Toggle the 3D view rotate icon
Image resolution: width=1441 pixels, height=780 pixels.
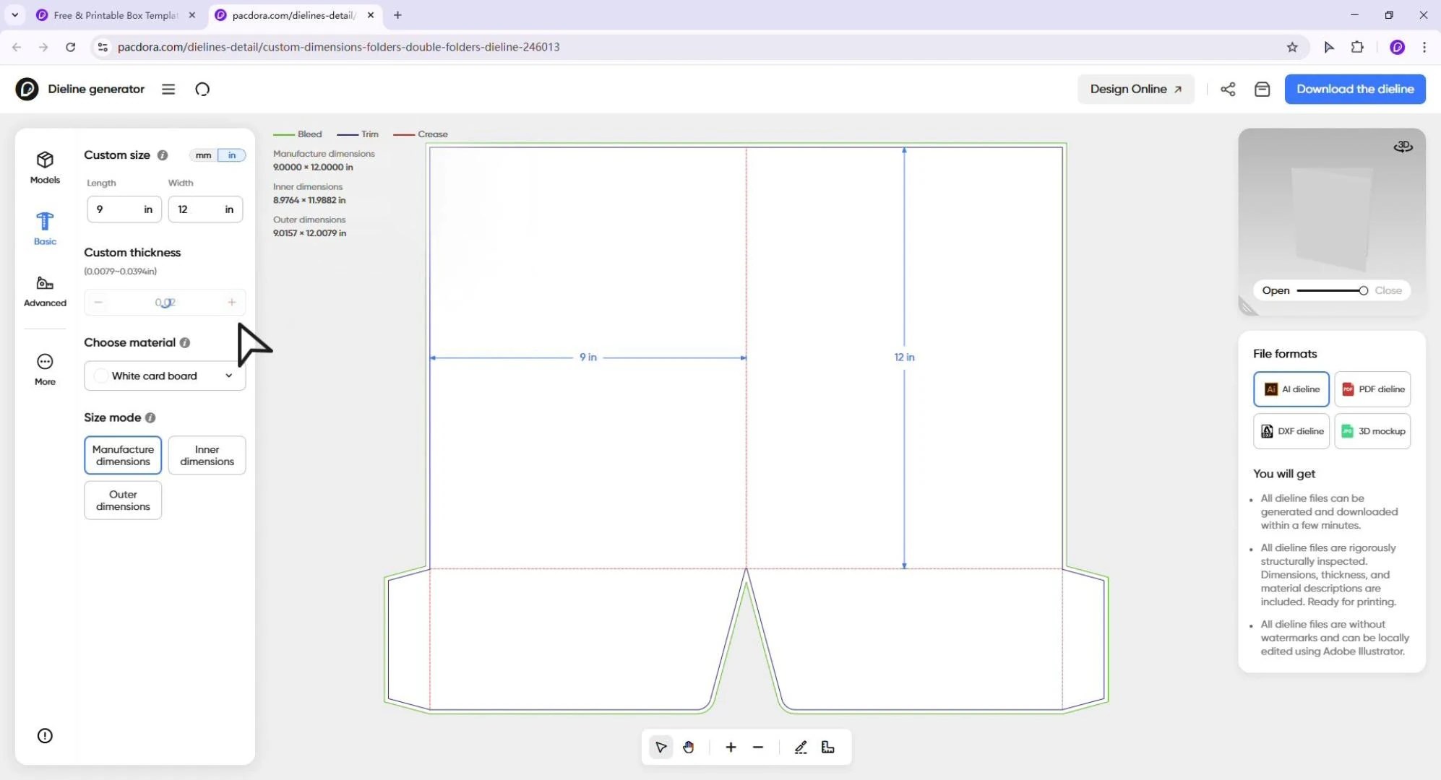click(1403, 147)
